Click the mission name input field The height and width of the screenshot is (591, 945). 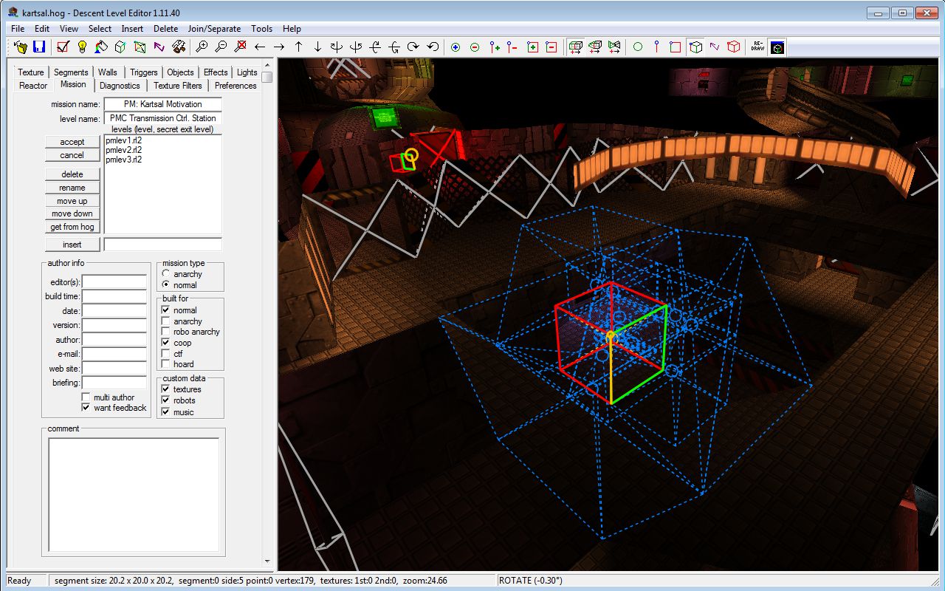pyautogui.click(x=163, y=104)
